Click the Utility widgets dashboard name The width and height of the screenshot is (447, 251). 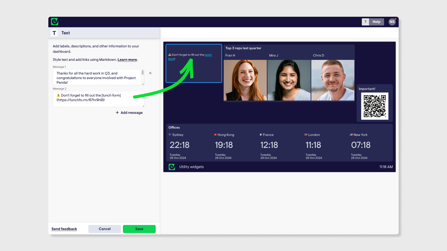click(x=191, y=167)
